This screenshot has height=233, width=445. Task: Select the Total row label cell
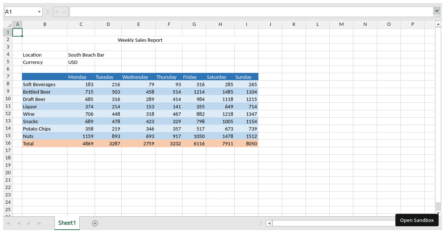point(44,143)
